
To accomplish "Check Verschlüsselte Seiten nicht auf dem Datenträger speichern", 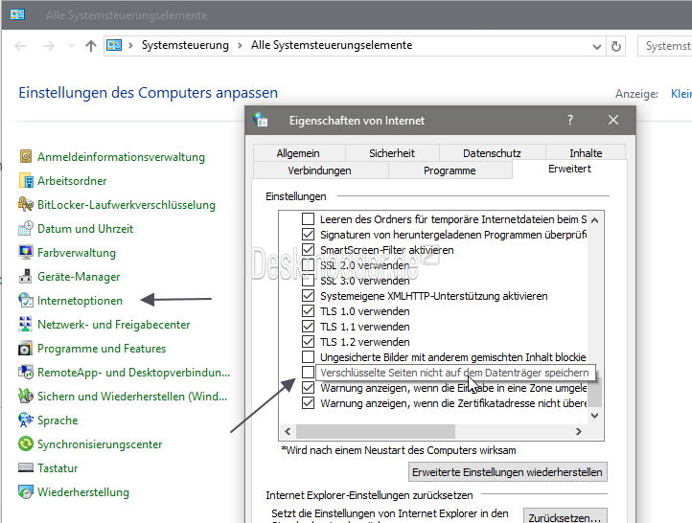I will 308,373.
